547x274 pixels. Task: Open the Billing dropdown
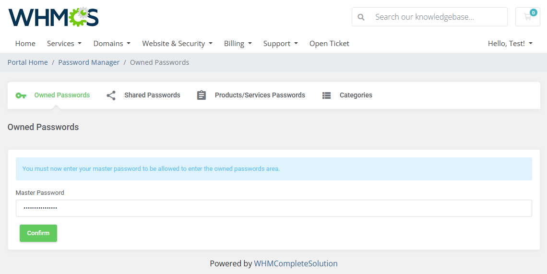pyautogui.click(x=238, y=44)
